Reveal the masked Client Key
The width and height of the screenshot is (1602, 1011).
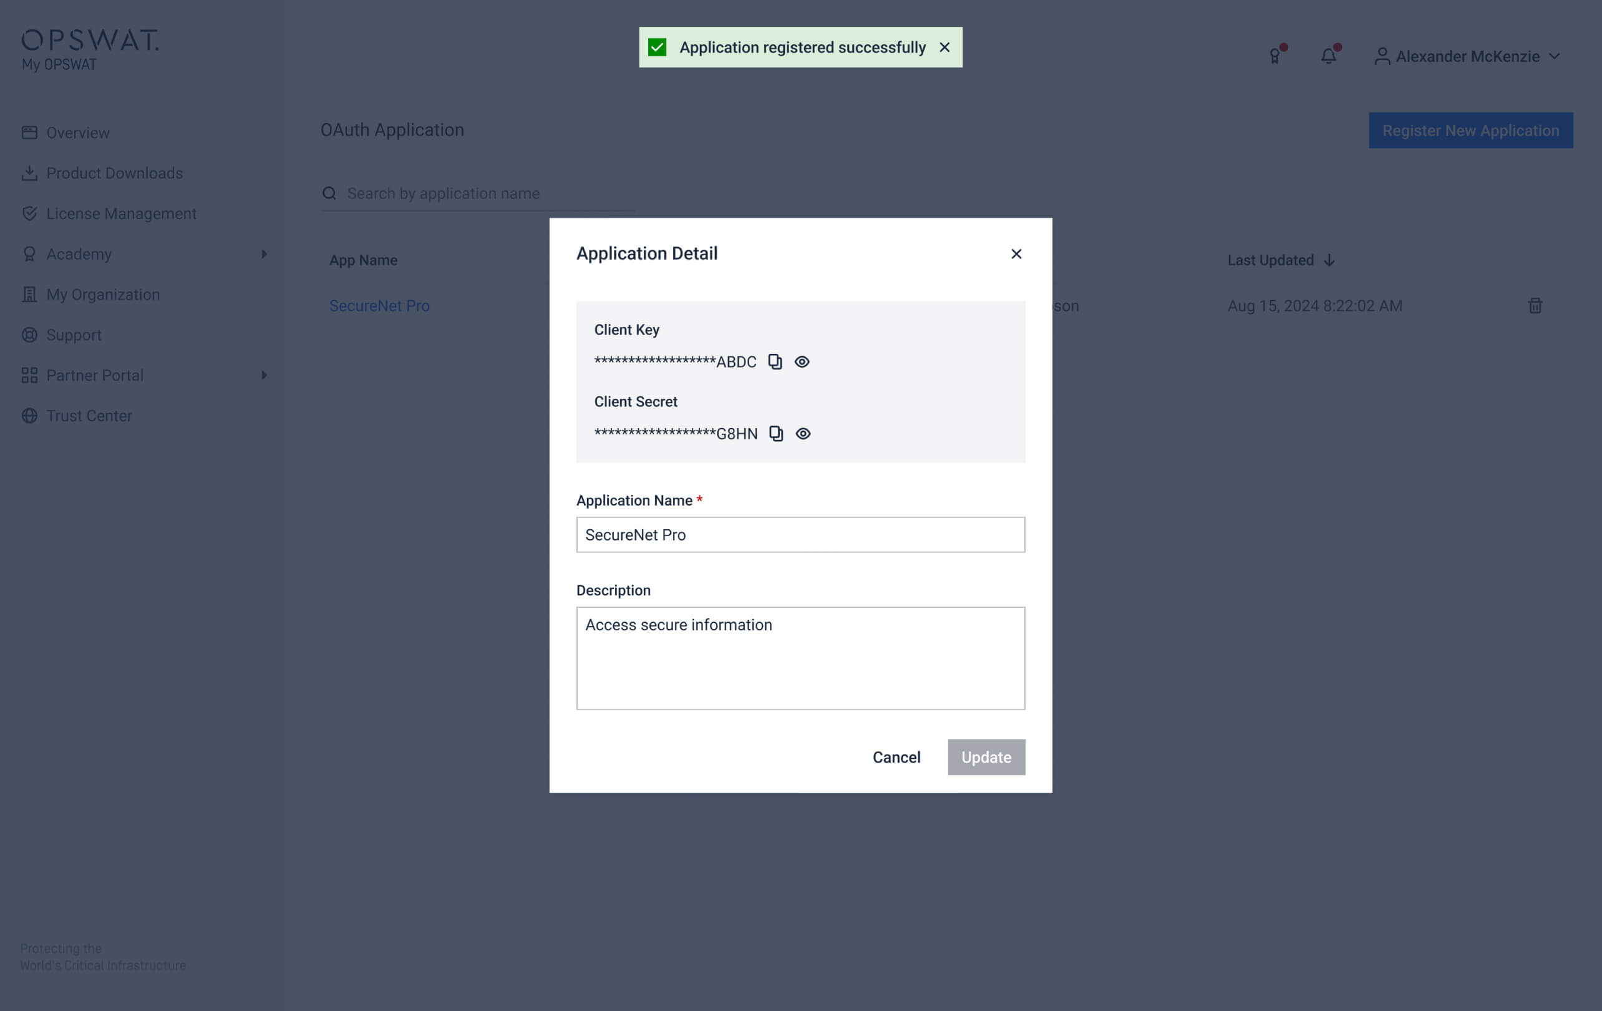point(802,361)
